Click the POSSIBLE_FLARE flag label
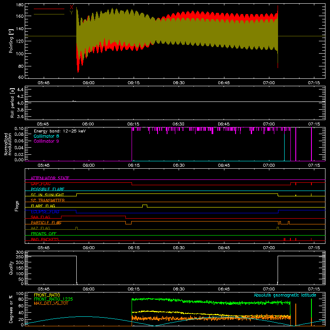 [47, 189]
